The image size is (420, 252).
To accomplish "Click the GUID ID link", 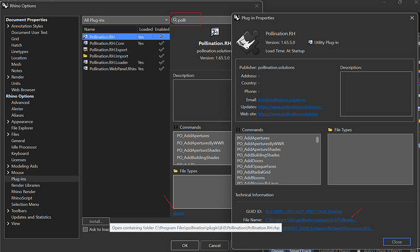I will click(304, 211).
